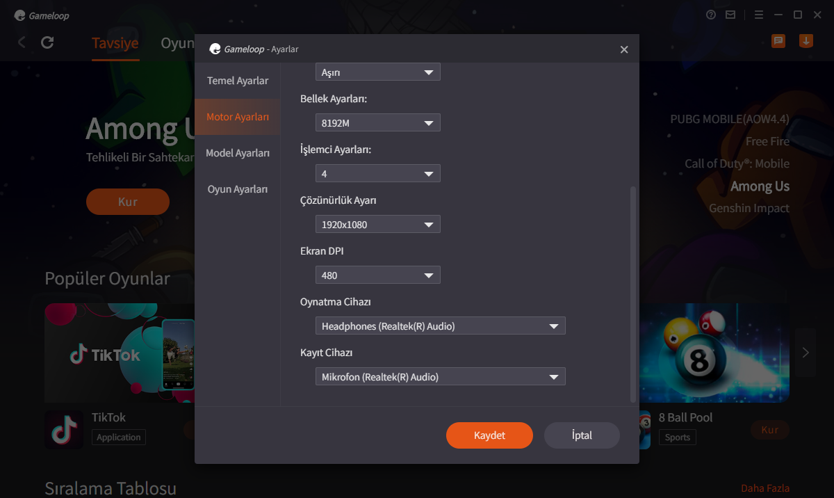Image resolution: width=834 pixels, height=498 pixels.
Task: Go back with the left arrow
Action: point(22,42)
